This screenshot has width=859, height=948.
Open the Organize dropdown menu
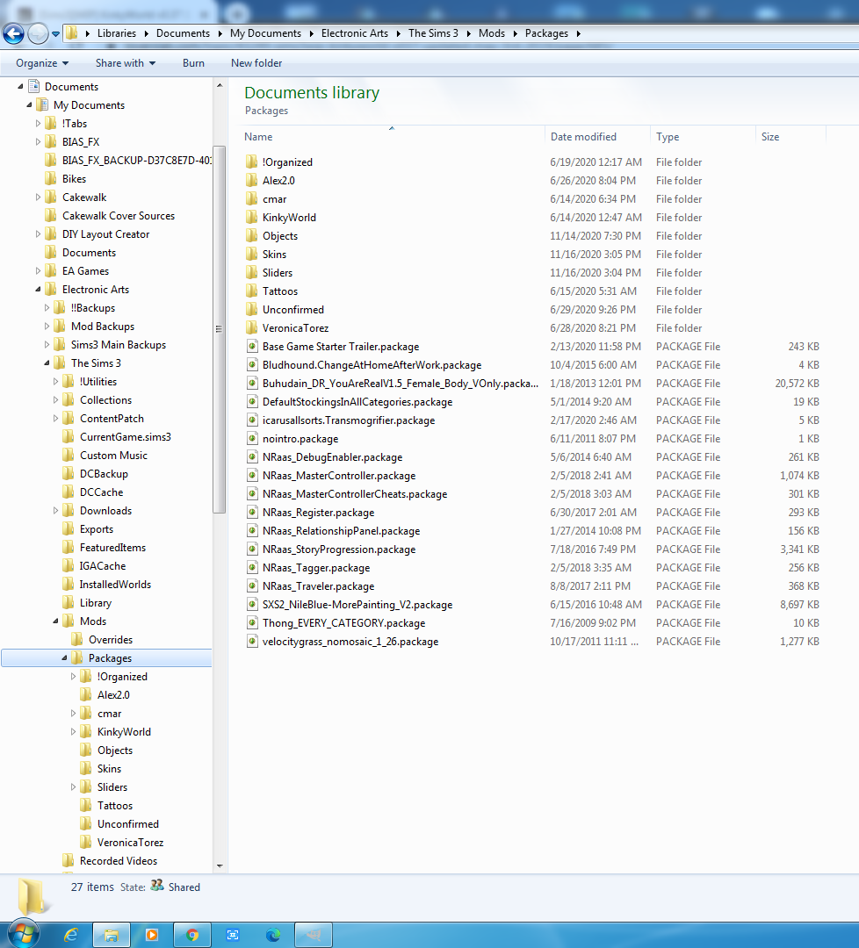pos(42,63)
